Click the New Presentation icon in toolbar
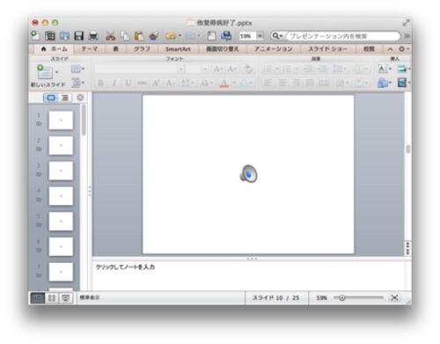This screenshot has height=344, width=440. pyautogui.click(x=35, y=36)
